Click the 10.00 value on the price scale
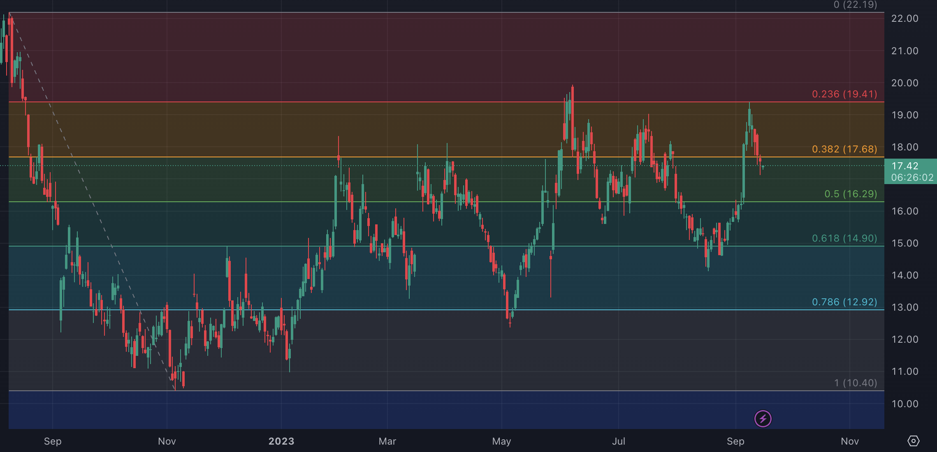This screenshot has width=937, height=452. [905, 404]
